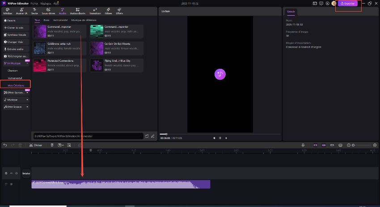Zoom out the timeline
The height and width of the screenshot is (207, 380).
coord(349,145)
